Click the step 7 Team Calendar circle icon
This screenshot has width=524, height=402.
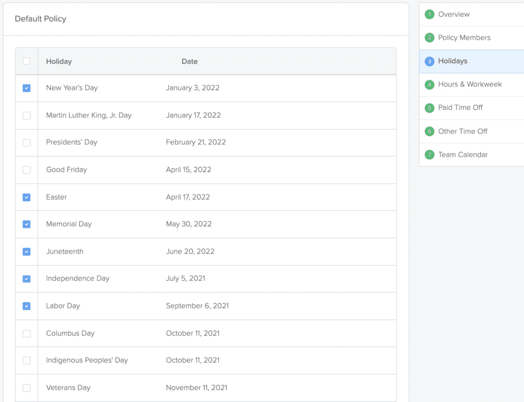pyautogui.click(x=429, y=155)
